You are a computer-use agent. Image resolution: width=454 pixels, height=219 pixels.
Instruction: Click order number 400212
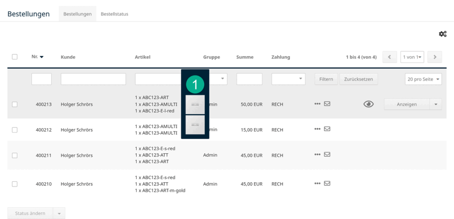point(44,130)
